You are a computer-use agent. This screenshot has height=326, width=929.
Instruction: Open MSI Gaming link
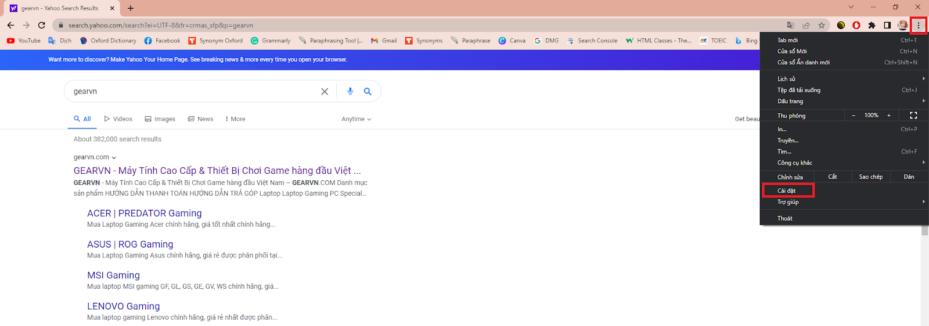pos(113,275)
